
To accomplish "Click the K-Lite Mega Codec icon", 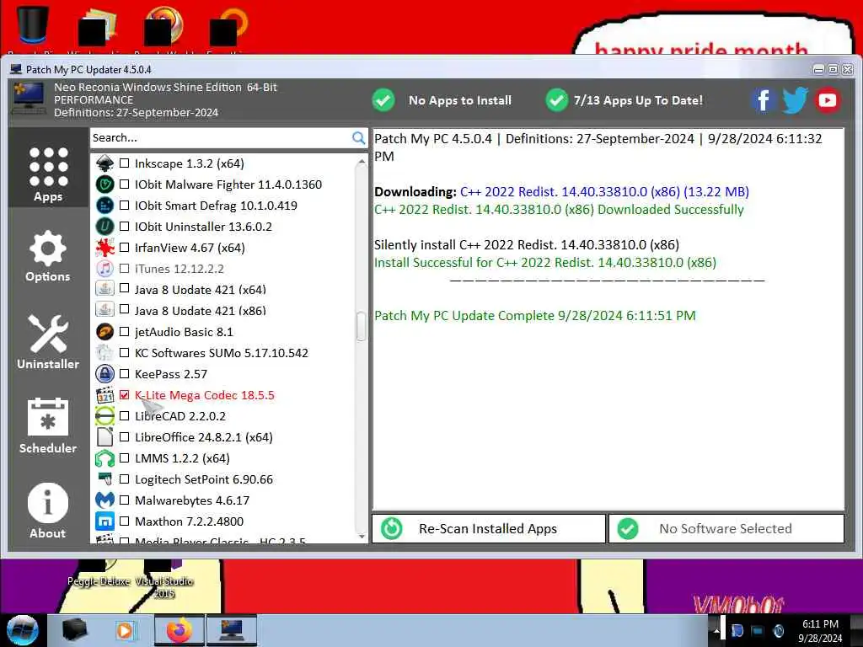I will tap(105, 395).
